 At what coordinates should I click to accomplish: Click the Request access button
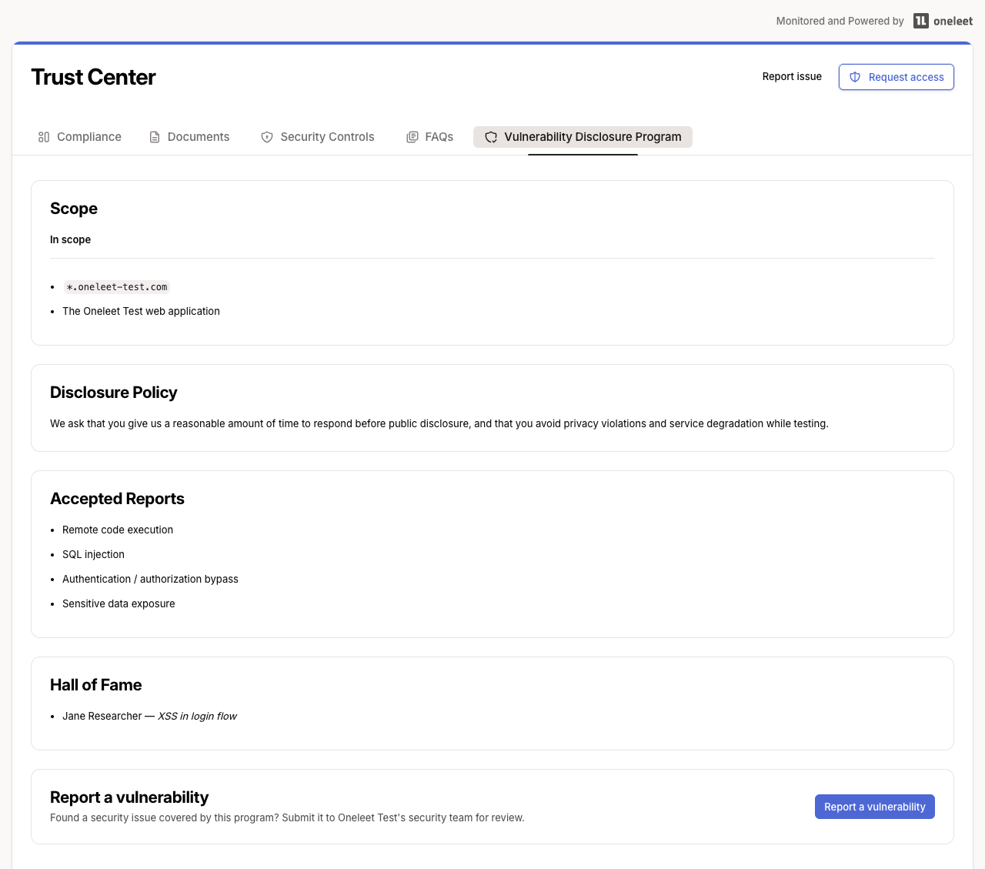tap(897, 77)
